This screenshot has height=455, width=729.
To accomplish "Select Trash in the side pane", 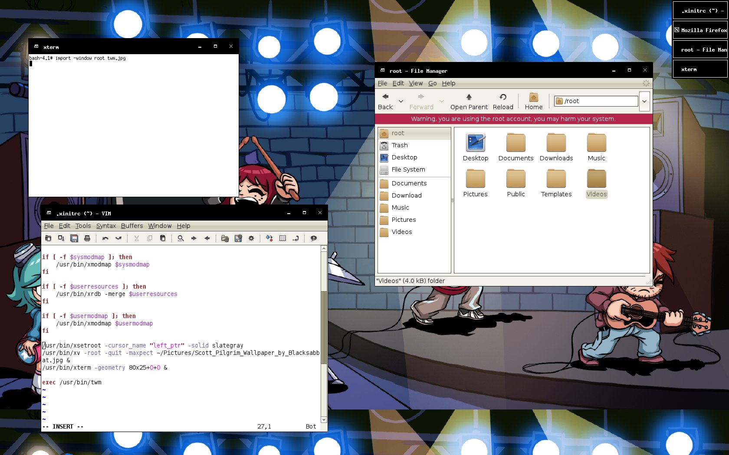I will click(400, 145).
